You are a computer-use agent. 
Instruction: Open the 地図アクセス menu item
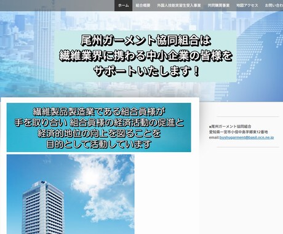click(247, 6)
